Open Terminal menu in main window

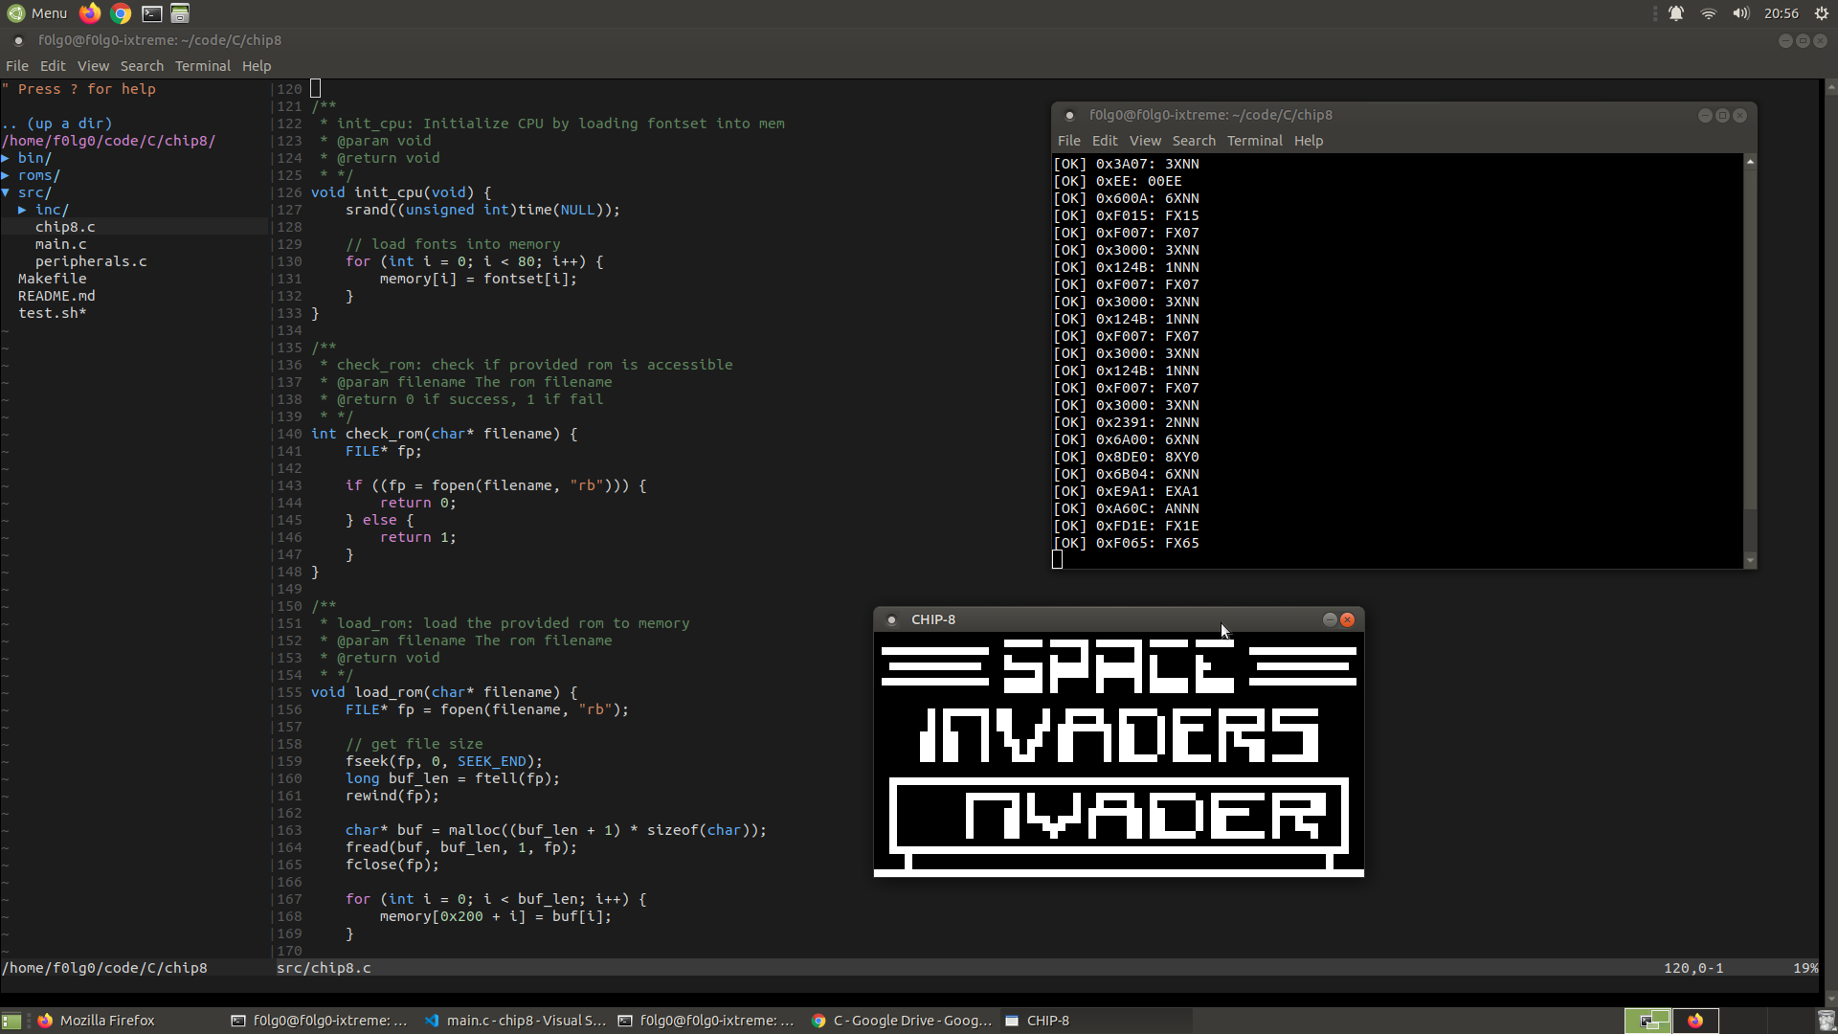click(x=202, y=66)
